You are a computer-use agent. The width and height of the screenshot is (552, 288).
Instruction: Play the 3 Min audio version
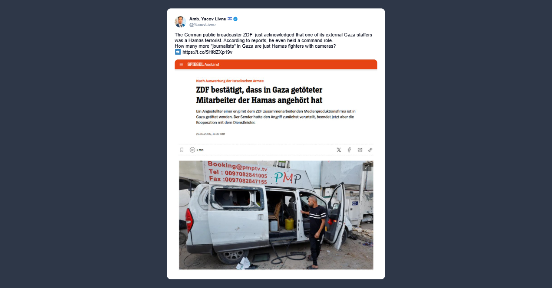[197, 150]
